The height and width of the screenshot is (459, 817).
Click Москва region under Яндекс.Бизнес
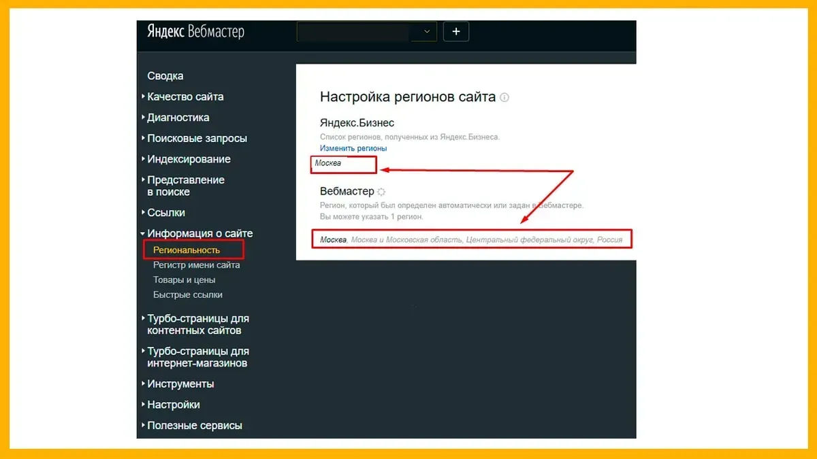(328, 163)
